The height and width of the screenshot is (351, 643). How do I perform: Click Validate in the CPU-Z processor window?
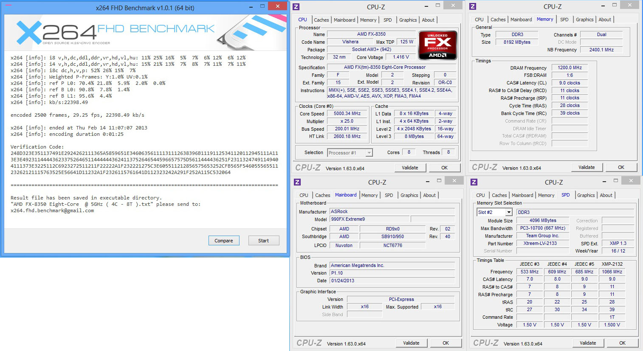410,168
